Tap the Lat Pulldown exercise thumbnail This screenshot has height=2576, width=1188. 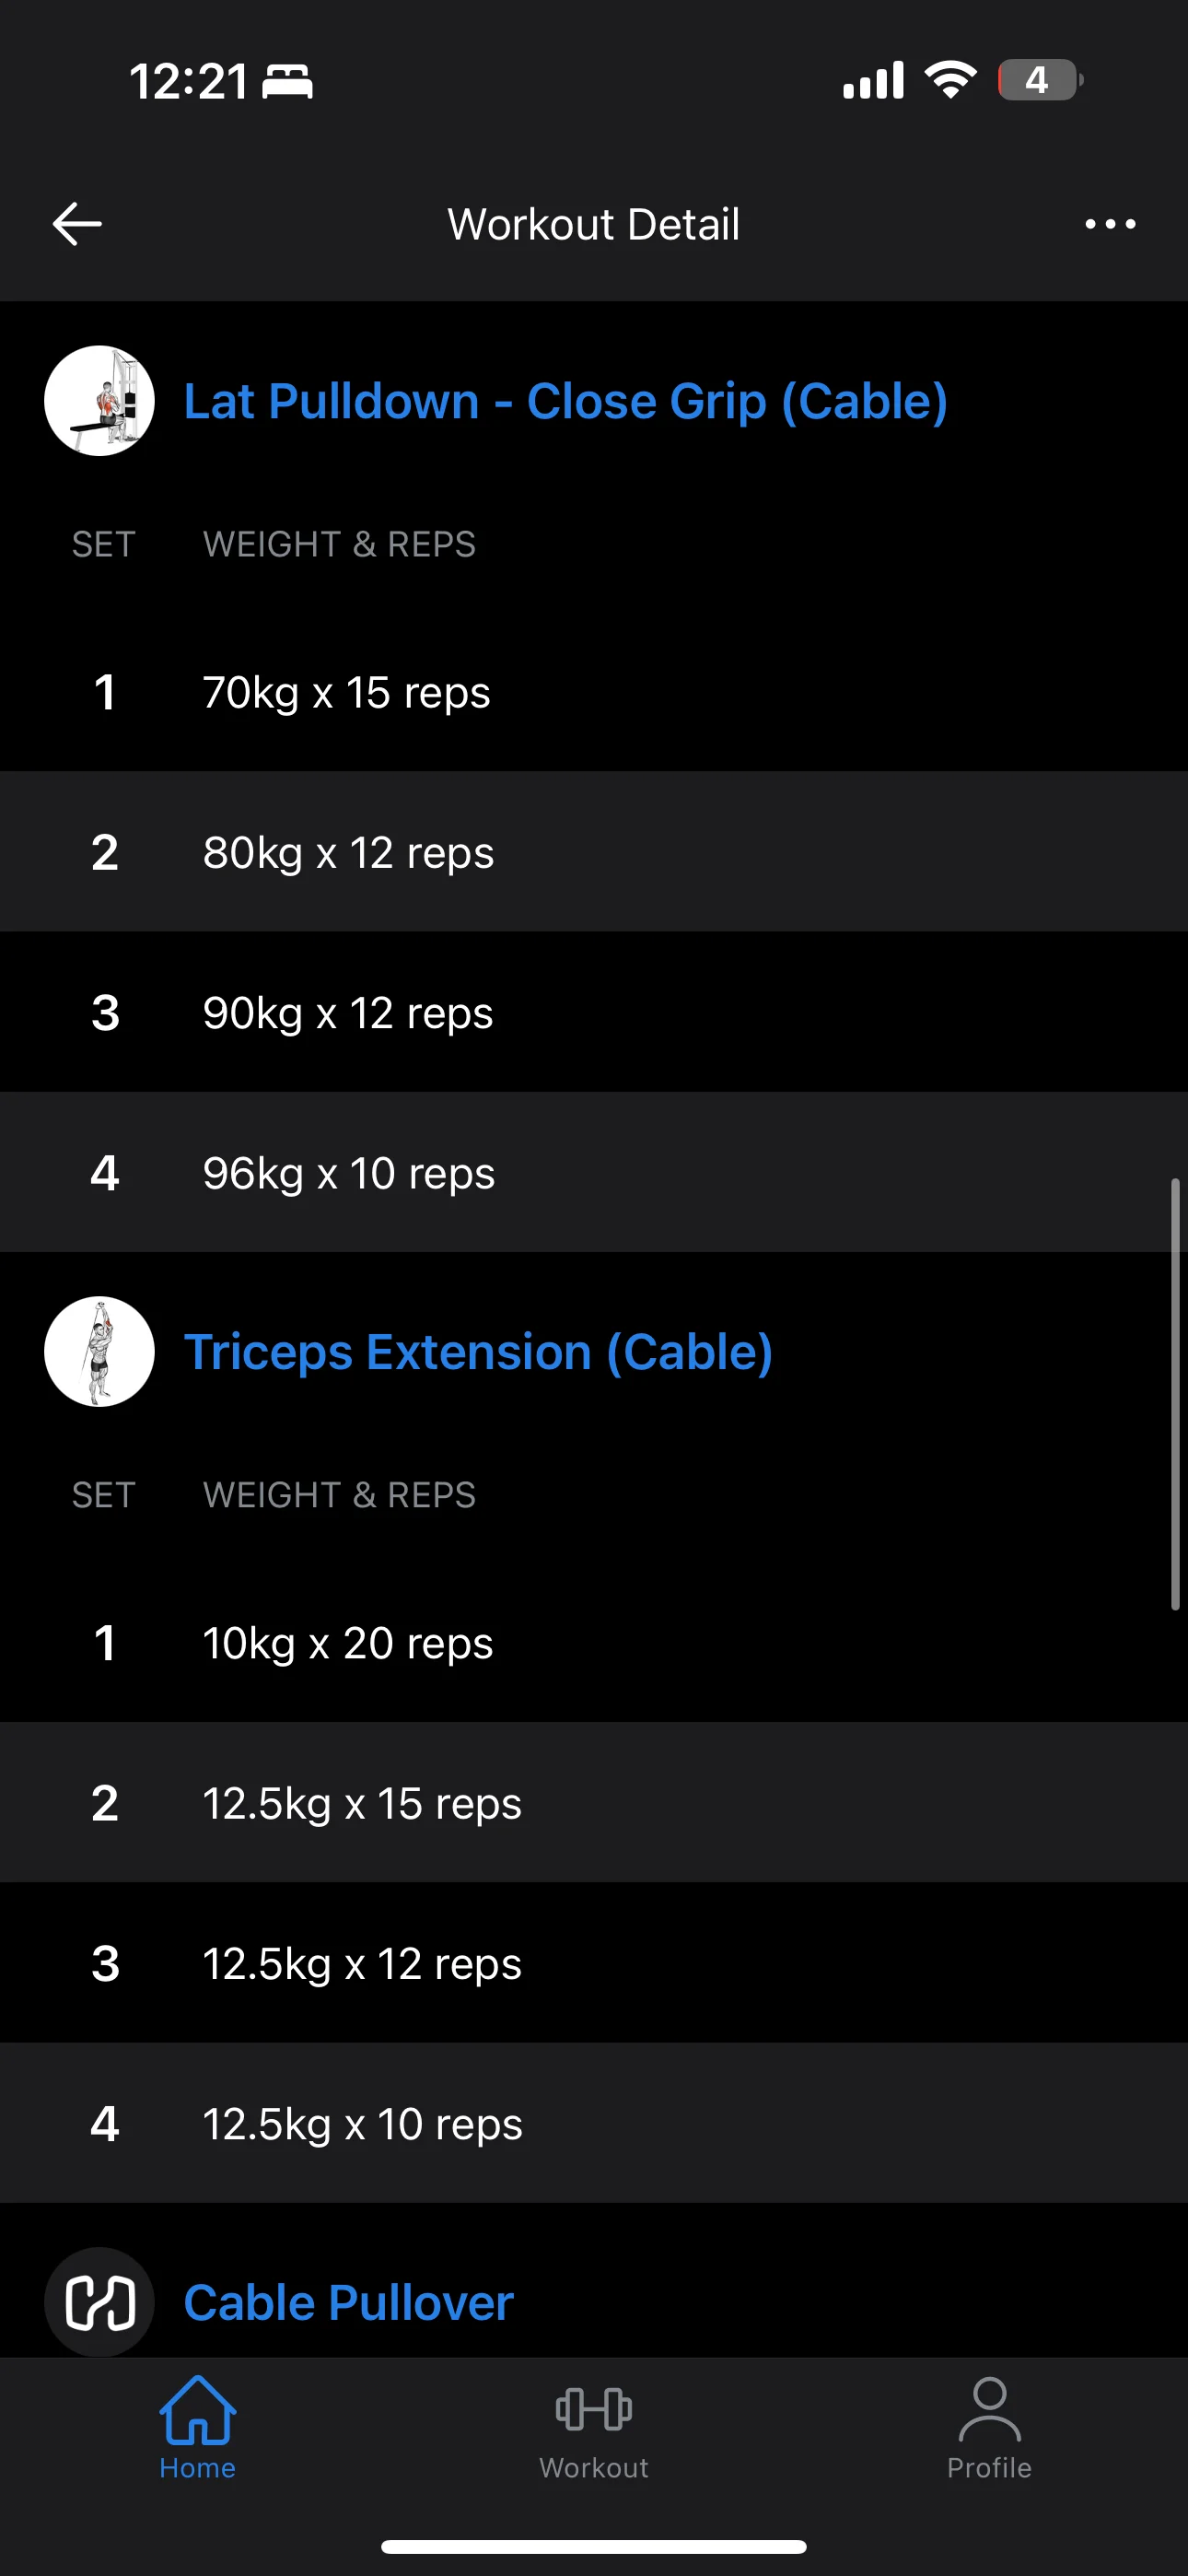click(x=99, y=401)
